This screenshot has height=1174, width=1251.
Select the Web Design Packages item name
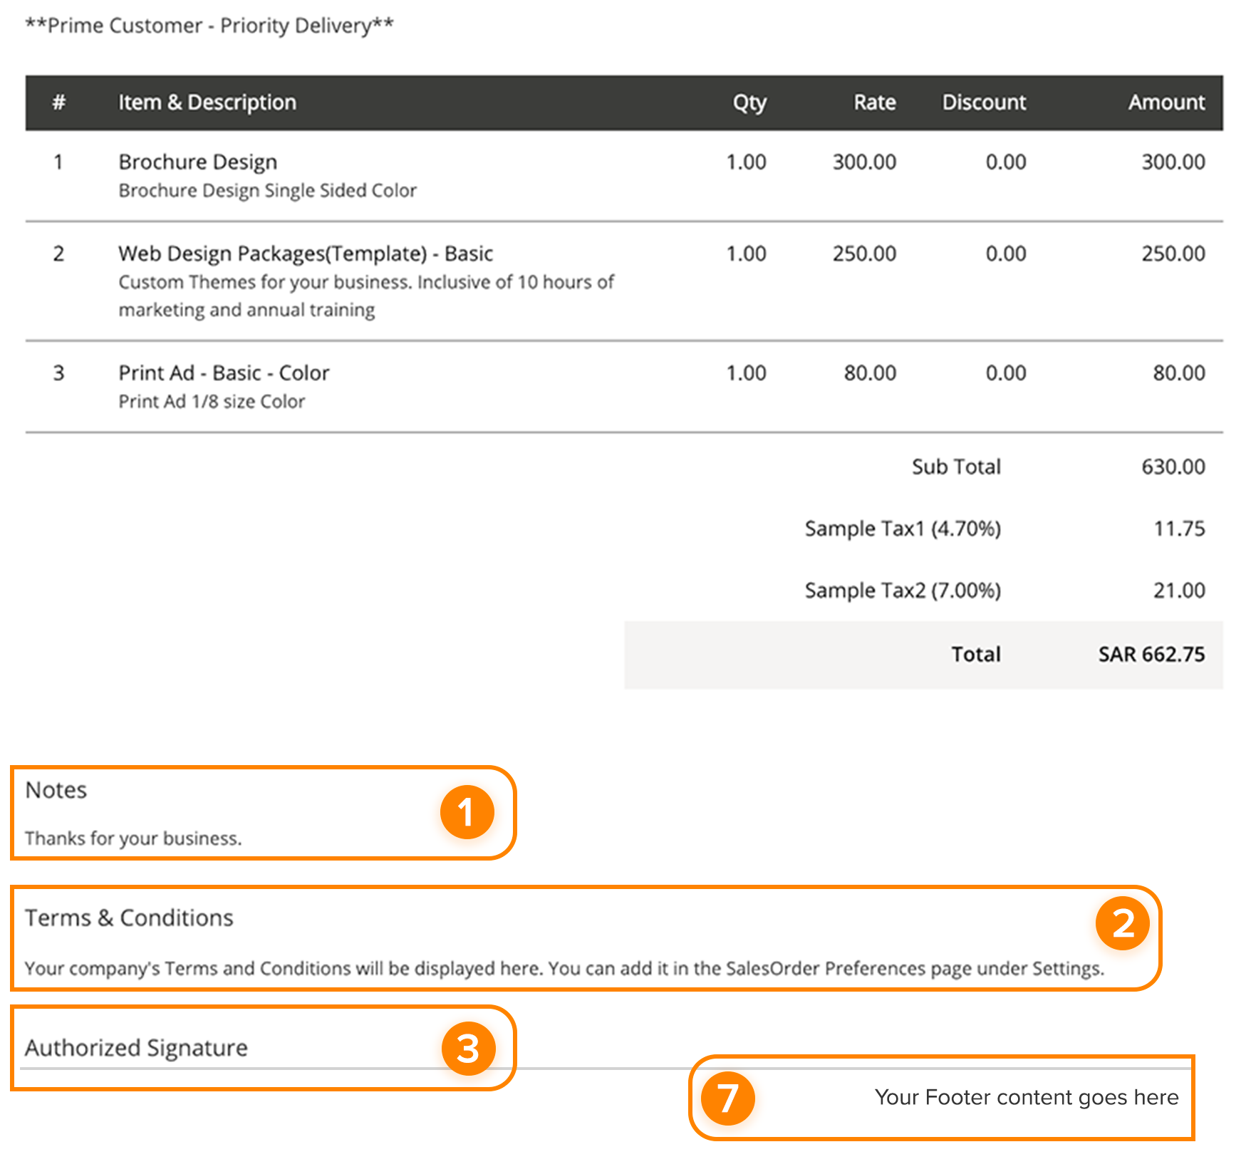point(305,254)
